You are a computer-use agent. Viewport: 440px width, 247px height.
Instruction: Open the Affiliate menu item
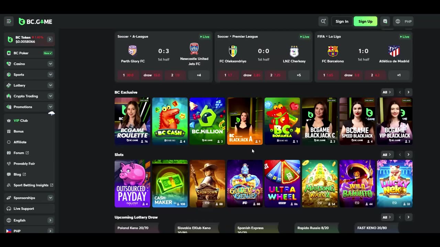(x=30, y=142)
